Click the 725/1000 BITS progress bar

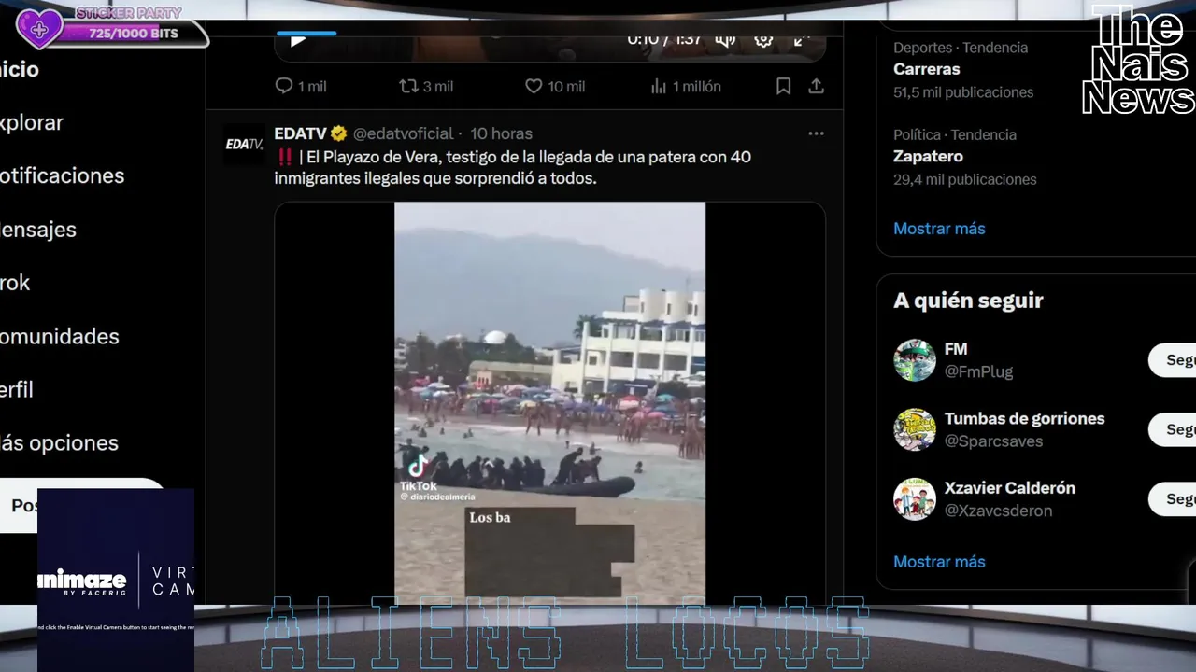134,34
